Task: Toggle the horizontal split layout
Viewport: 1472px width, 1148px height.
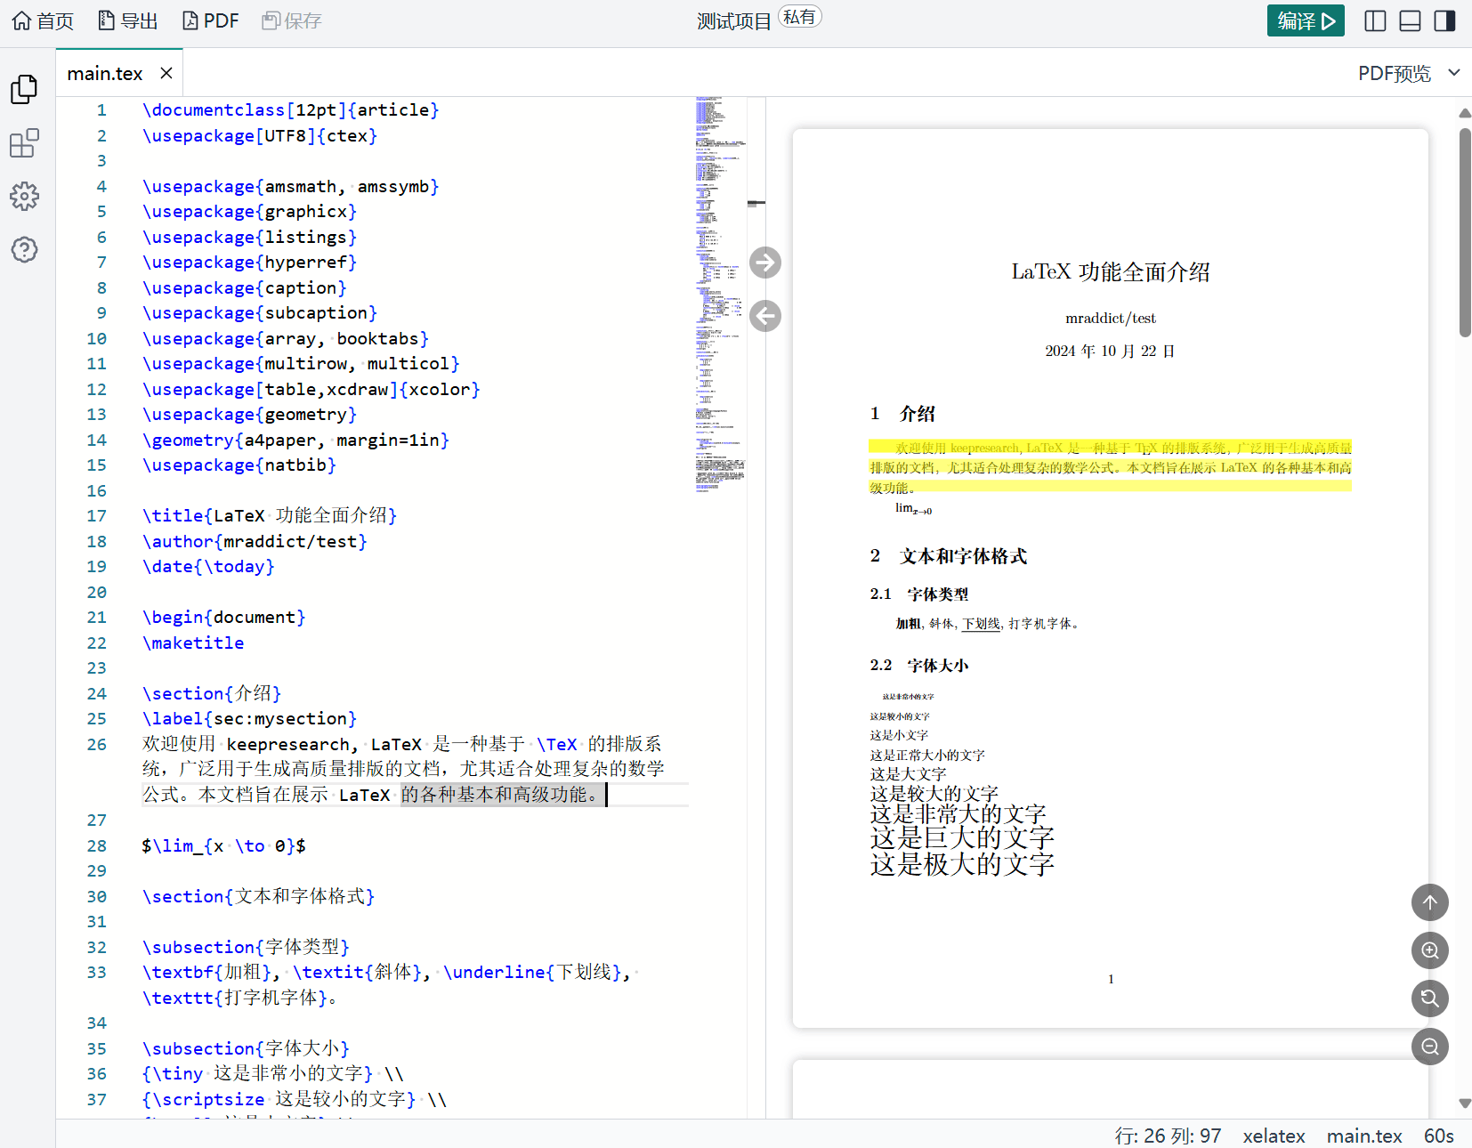Action: 1410,20
